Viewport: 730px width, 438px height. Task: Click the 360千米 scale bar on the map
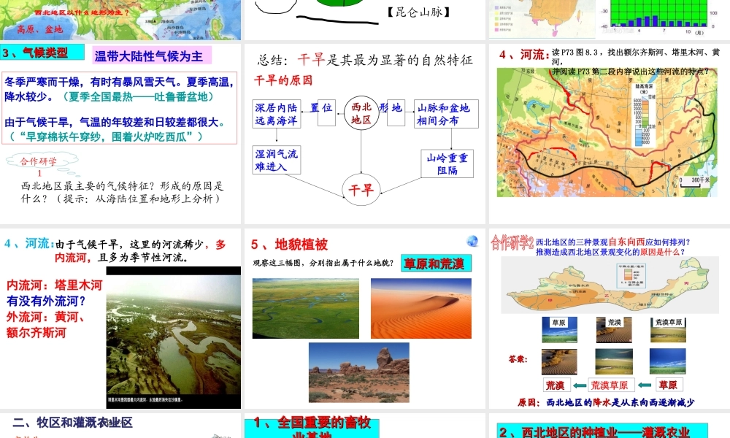coord(696,182)
